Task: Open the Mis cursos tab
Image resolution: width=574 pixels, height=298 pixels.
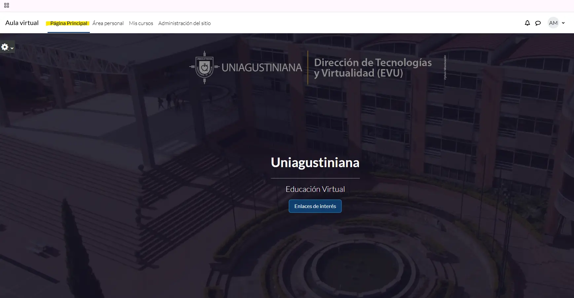Action: point(141,23)
